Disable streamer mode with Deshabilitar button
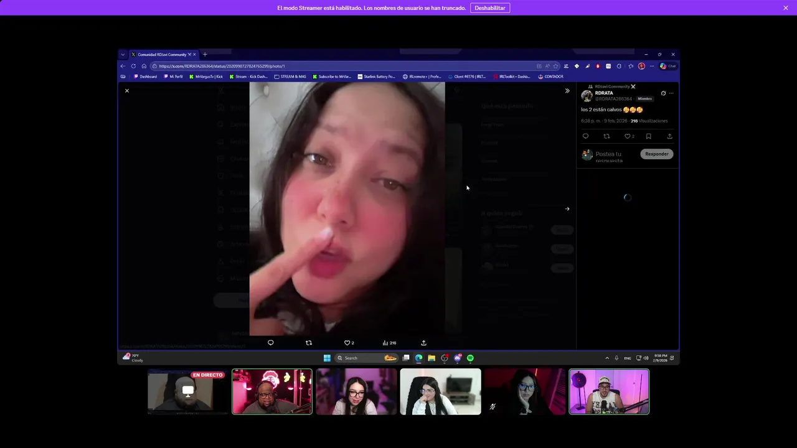 click(x=490, y=8)
